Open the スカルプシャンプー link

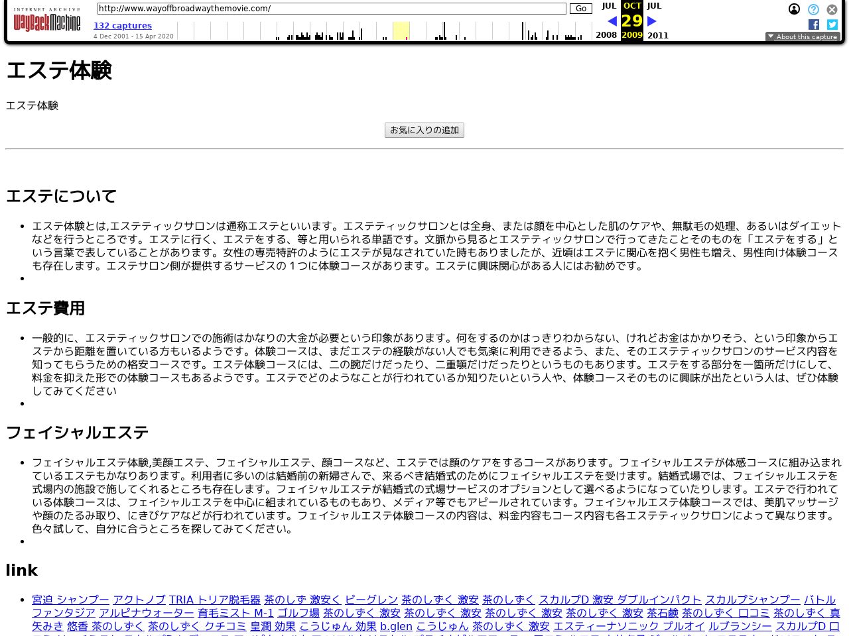(x=752, y=600)
